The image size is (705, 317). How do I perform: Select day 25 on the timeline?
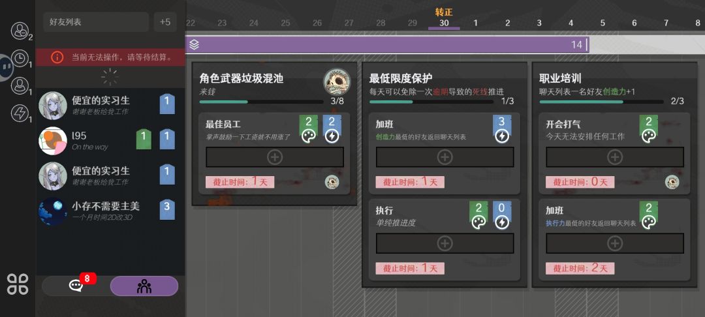pyautogui.click(x=285, y=23)
